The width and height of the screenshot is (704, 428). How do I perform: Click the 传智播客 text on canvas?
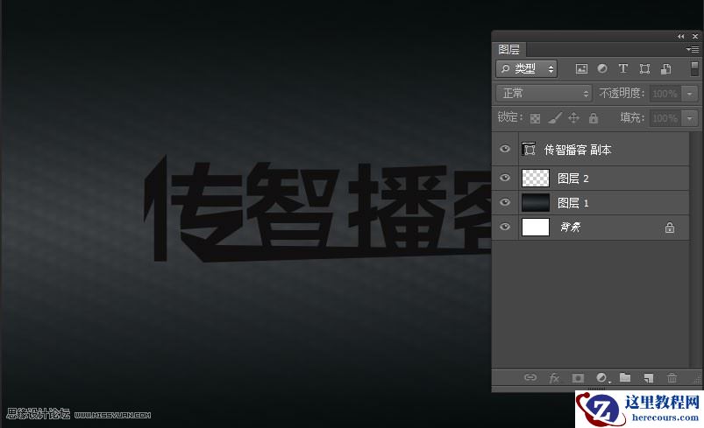pos(316,208)
